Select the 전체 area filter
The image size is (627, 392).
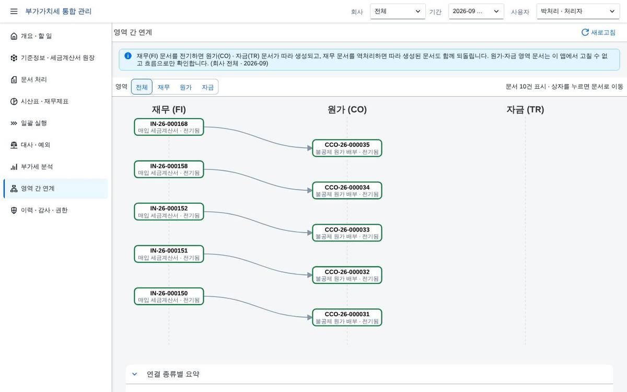[142, 87]
